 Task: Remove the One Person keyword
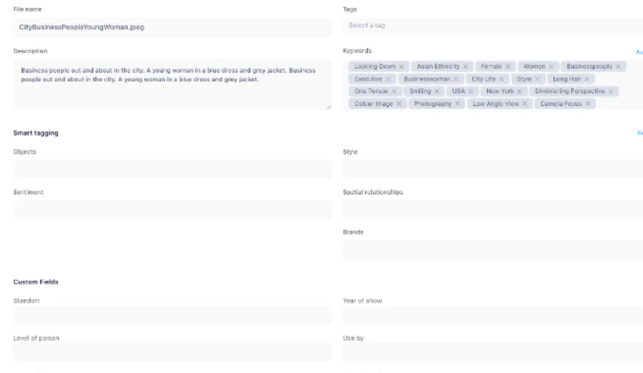point(394,91)
